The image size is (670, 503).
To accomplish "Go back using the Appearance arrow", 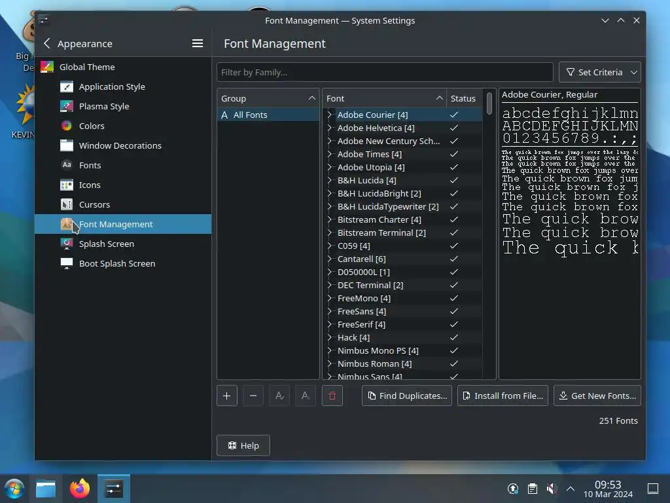I will 47,43.
